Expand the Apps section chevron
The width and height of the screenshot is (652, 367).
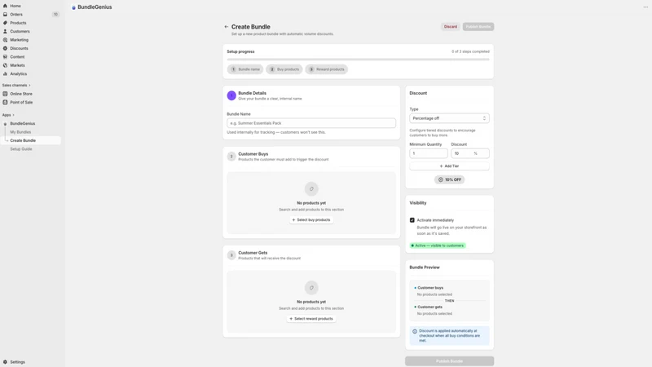click(13, 115)
